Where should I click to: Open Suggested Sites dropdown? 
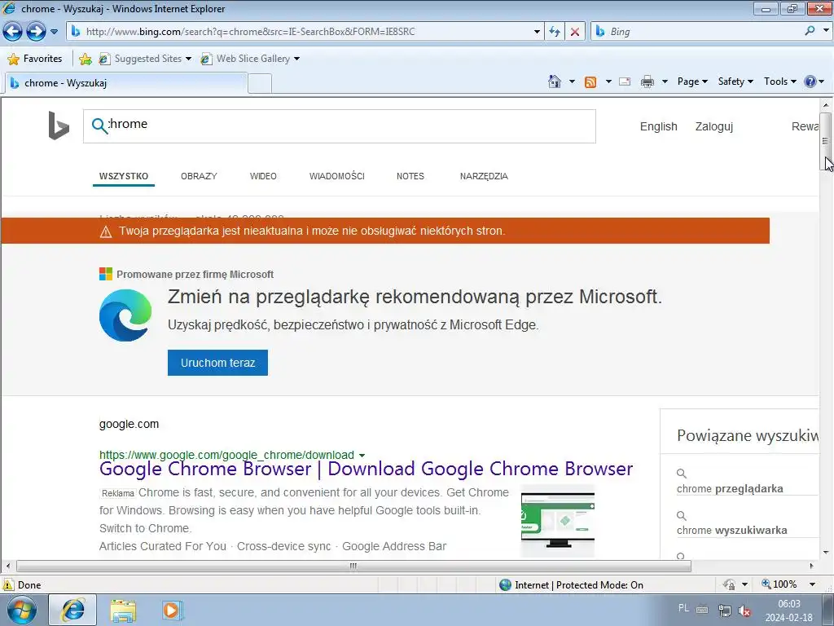pyautogui.click(x=145, y=59)
